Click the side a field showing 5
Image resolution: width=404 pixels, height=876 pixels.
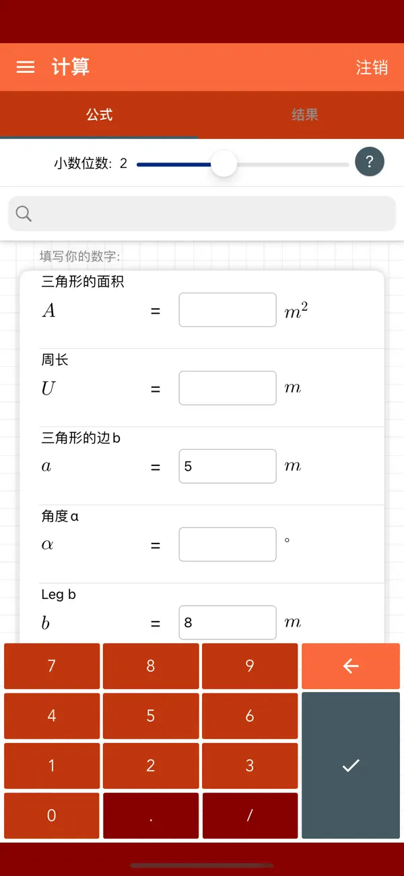(x=227, y=466)
